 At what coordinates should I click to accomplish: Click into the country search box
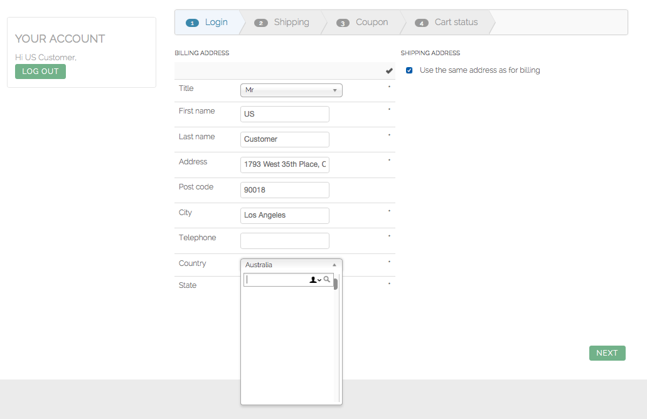tap(276, 280)
